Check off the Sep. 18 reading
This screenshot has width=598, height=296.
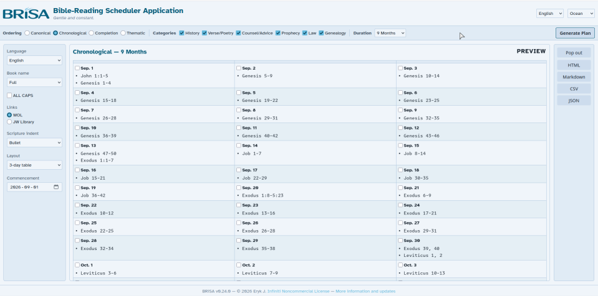pyautogui.click(x=400, y=170)
